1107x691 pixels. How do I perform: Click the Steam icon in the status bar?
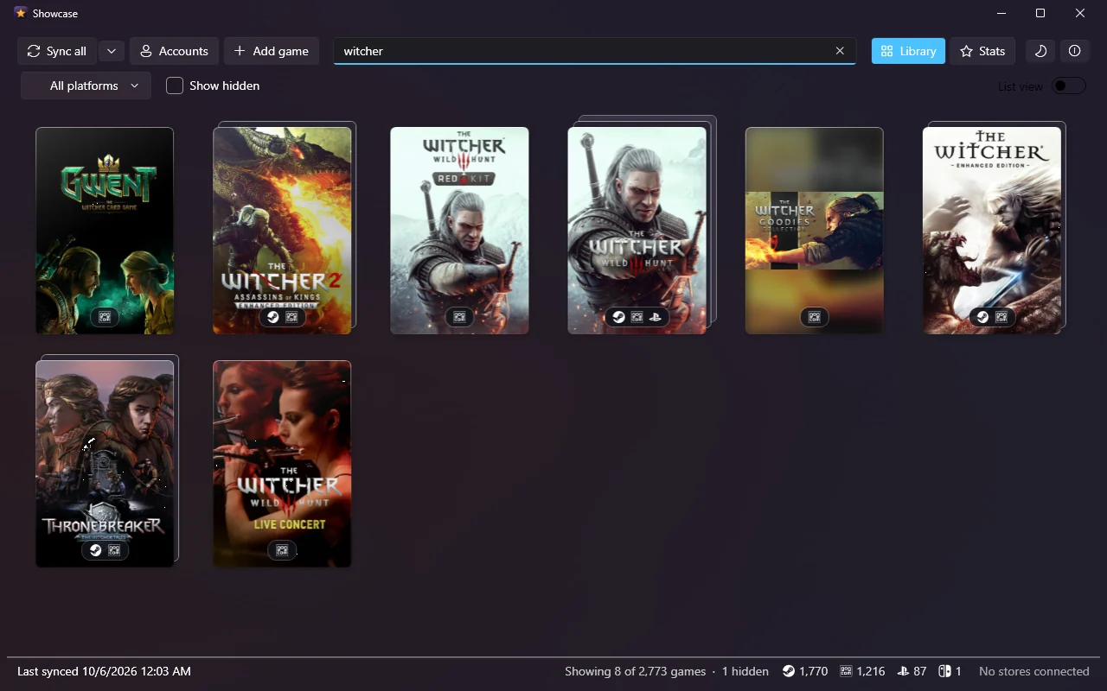[x=789, y=671]
